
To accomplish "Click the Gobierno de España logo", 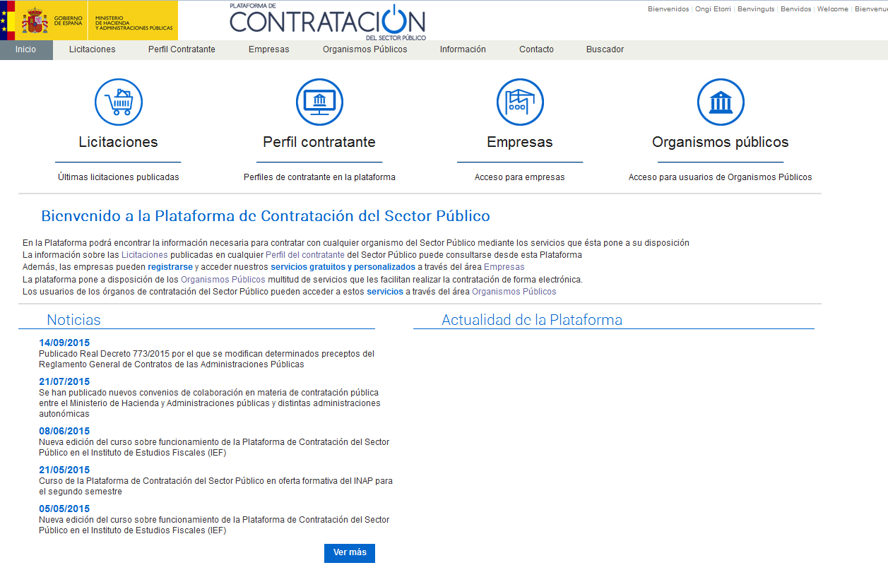I will (x=89, y=20).
